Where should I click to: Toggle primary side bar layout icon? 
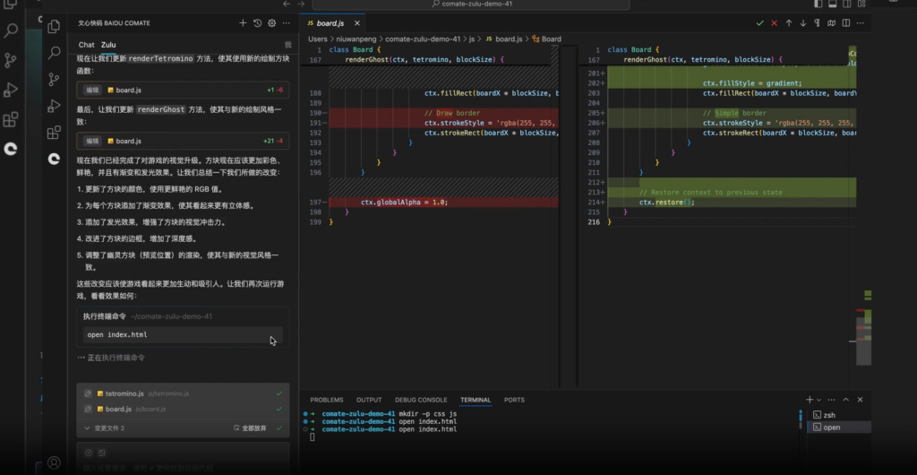pos(818,4)
